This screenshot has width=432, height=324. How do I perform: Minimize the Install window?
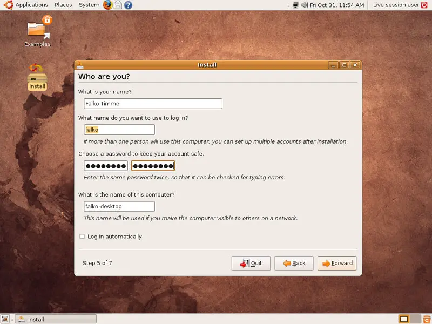pos(333,65)
